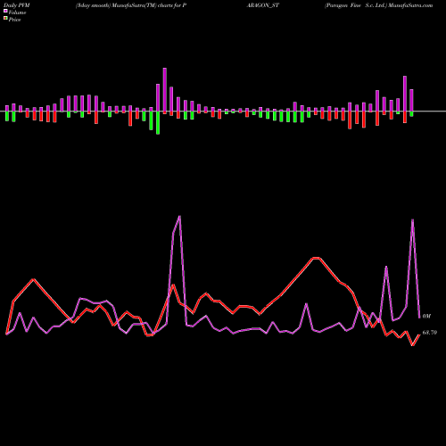Click the 'ARAGON_ST' symbol text
The image size is (446, 446).
click(263, 5)
